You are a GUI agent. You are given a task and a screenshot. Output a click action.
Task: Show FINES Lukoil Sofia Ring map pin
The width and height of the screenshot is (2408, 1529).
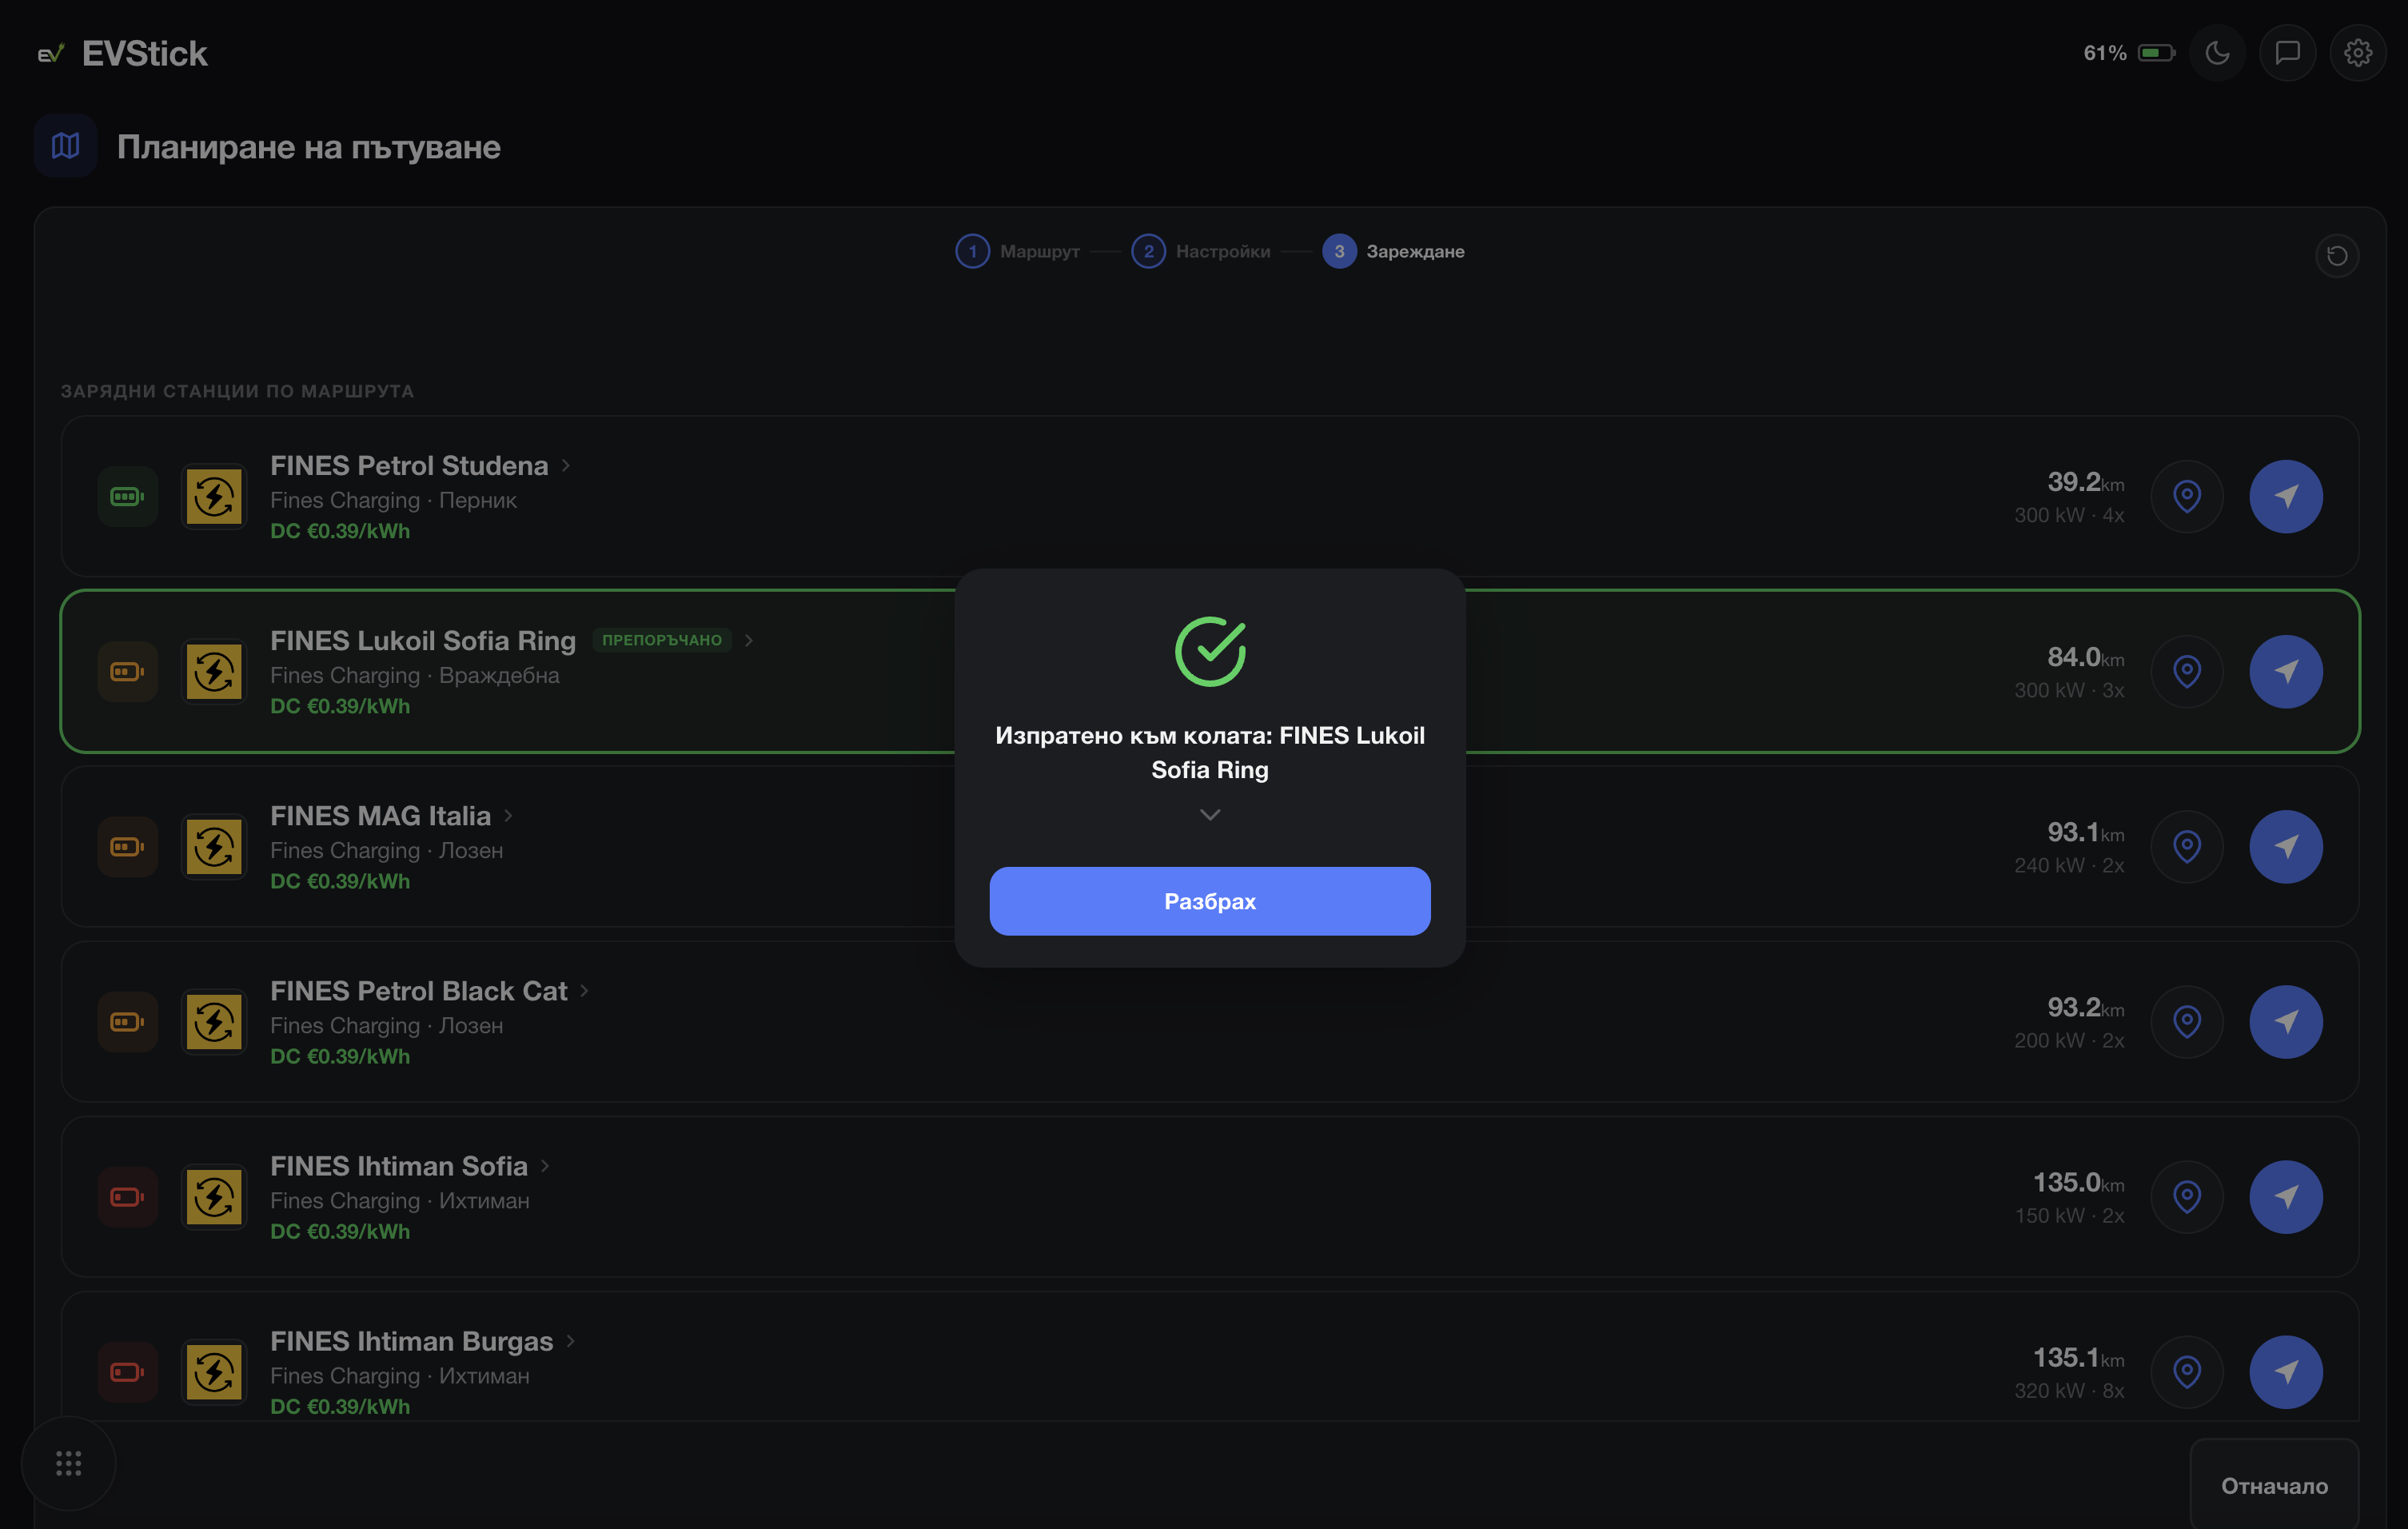[x=2187, y=671]
